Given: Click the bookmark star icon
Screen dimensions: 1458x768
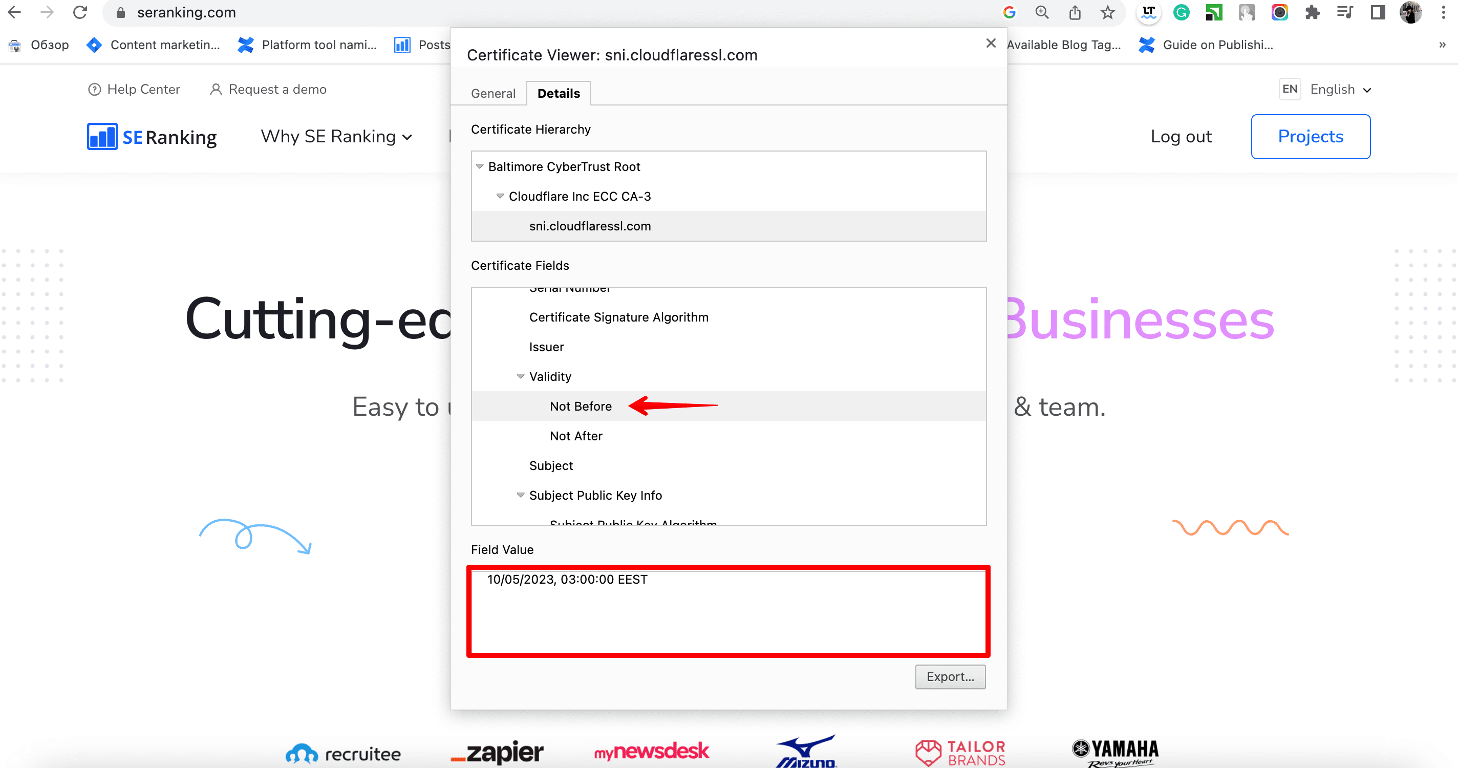Looking at the screenshot, I should pyautogui.click(x=1108, y=14).
